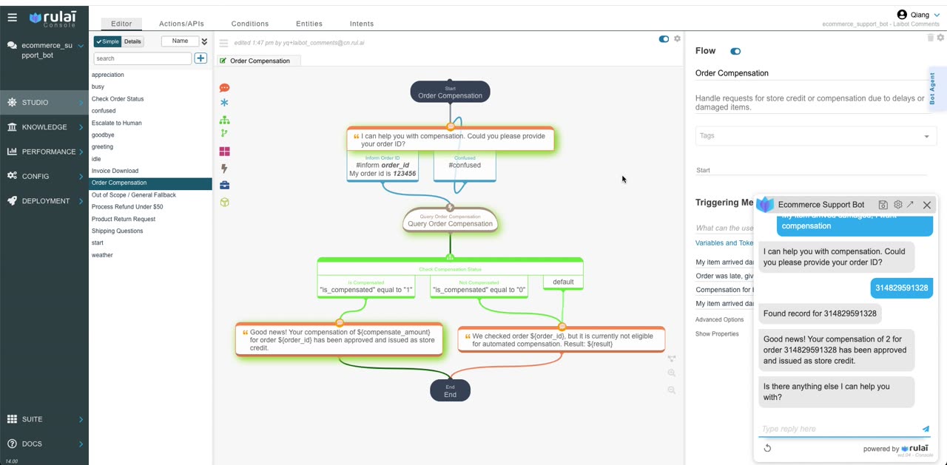947x465 pixels.
Task: Click the lightning badge on the Query node
Action: pyautogui.click(x=450, y=208)
